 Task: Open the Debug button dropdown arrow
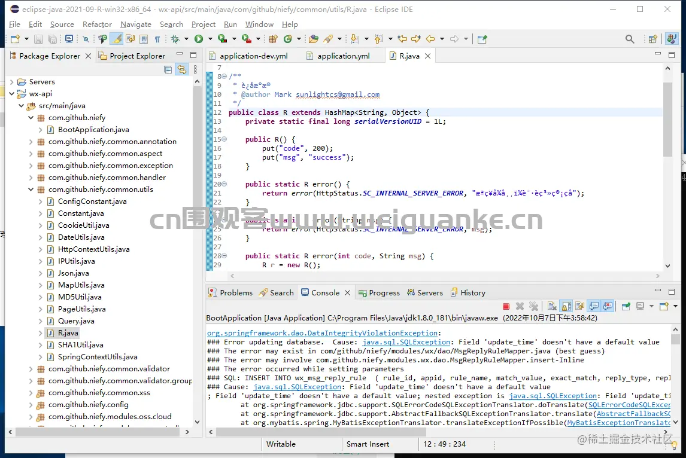tap(186, 39)
